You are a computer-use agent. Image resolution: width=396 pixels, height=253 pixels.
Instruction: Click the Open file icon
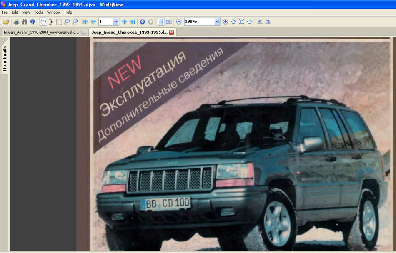pos(6,22)
